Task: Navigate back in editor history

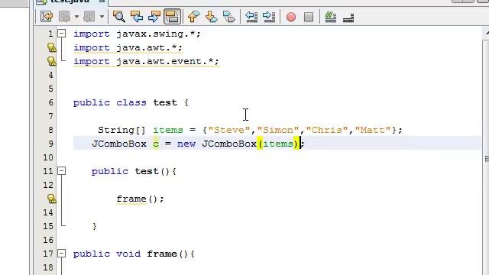Action: pos(64,17)
